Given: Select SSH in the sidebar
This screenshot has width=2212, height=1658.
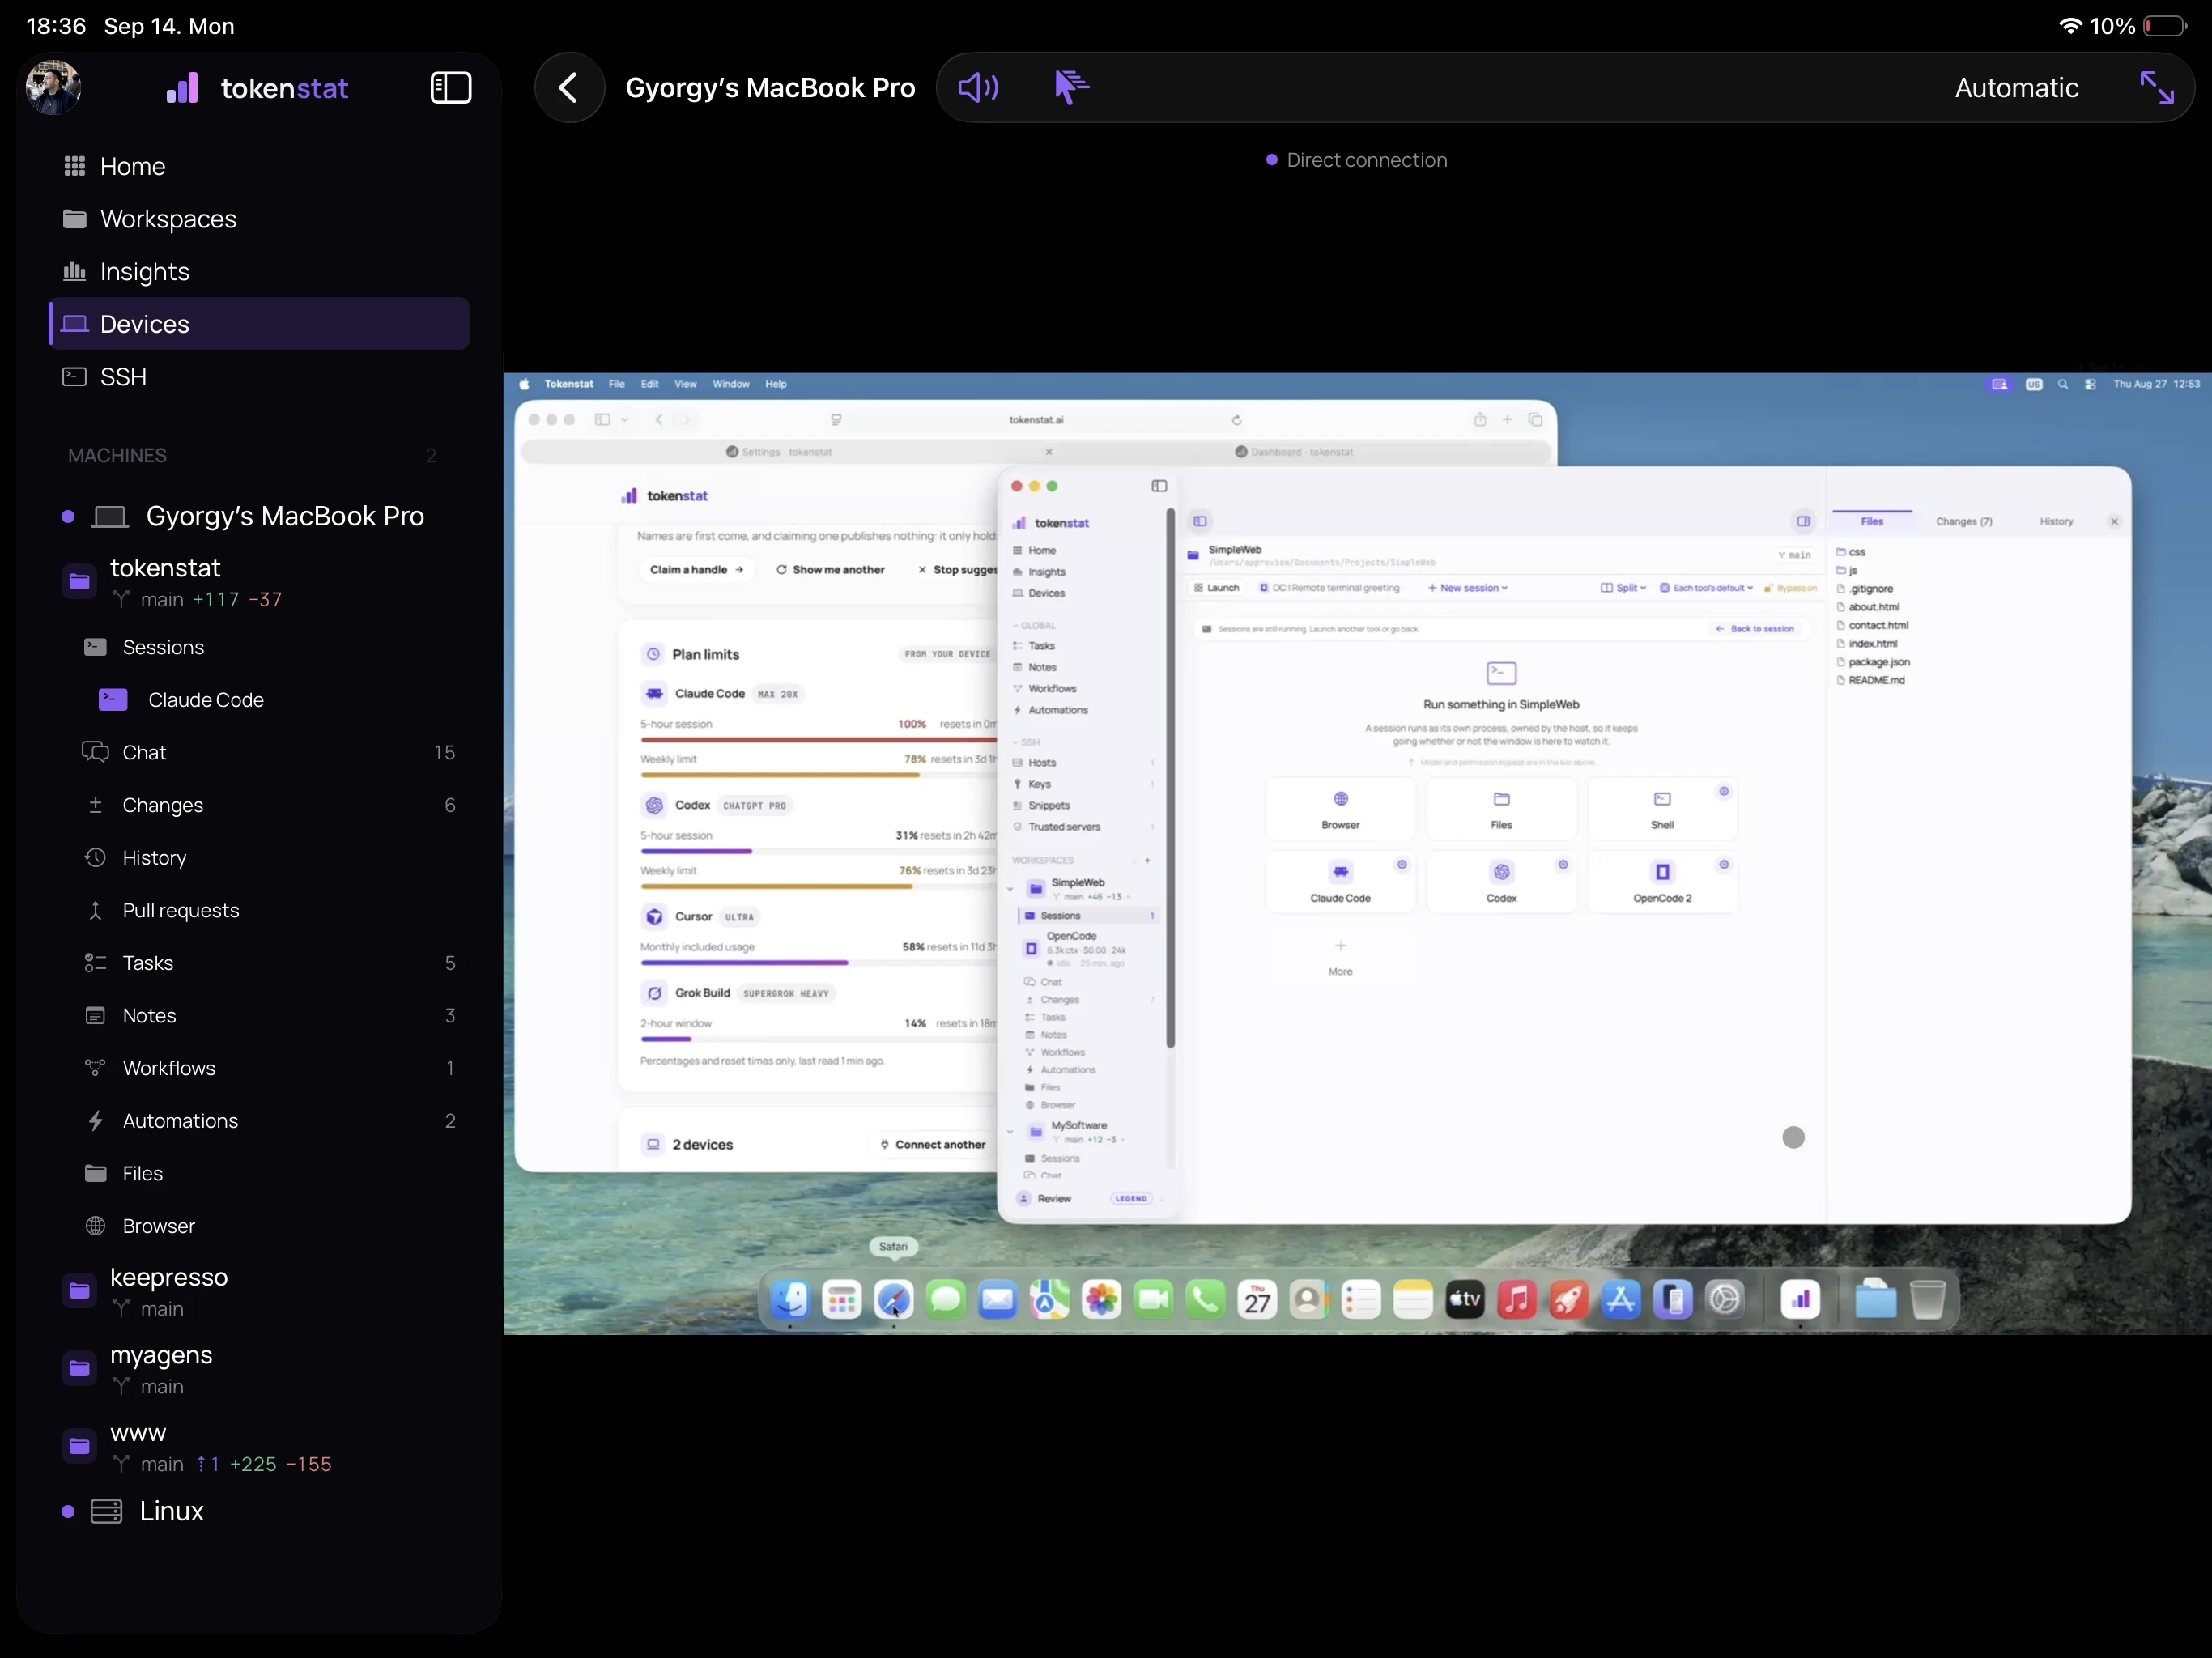Looking at the screenshot, I should point(259,377).
